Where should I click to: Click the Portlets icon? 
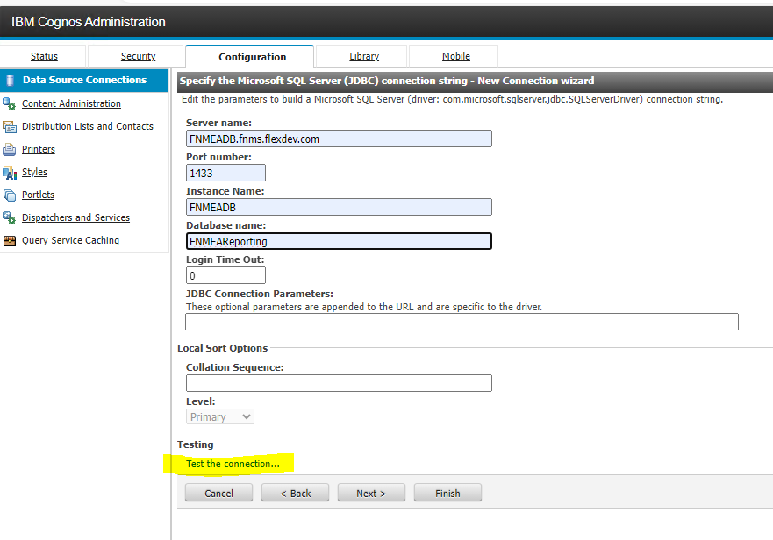10,195
